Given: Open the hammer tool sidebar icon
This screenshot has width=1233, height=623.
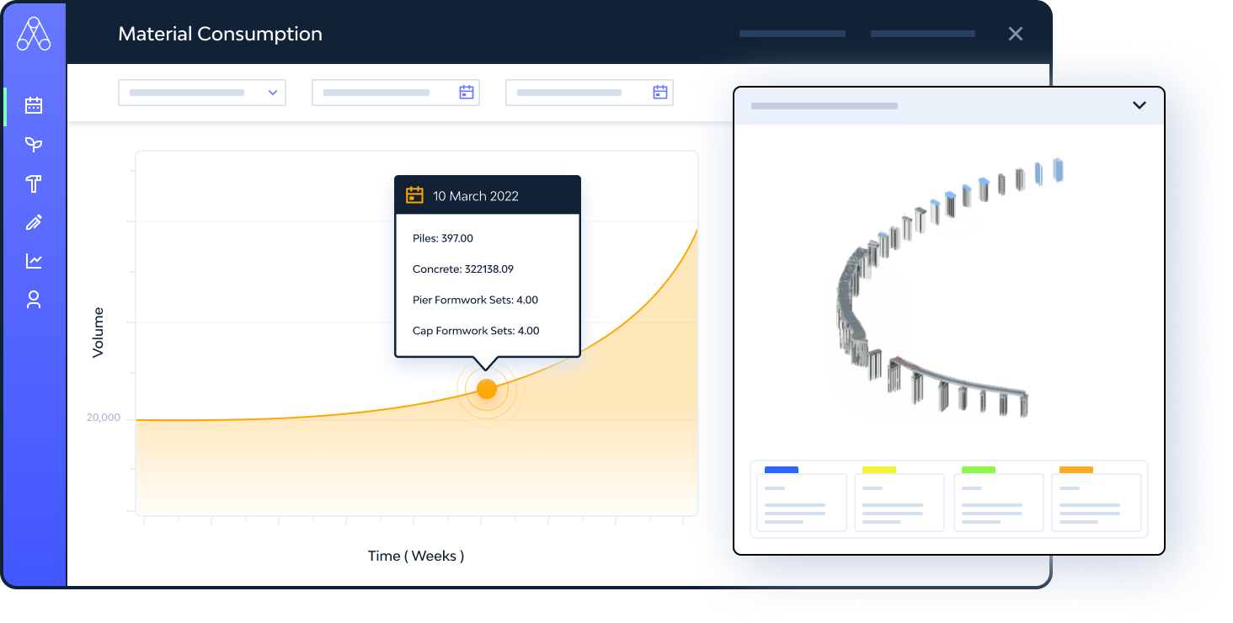Looking at the screenshot, I should pos(34,184).
